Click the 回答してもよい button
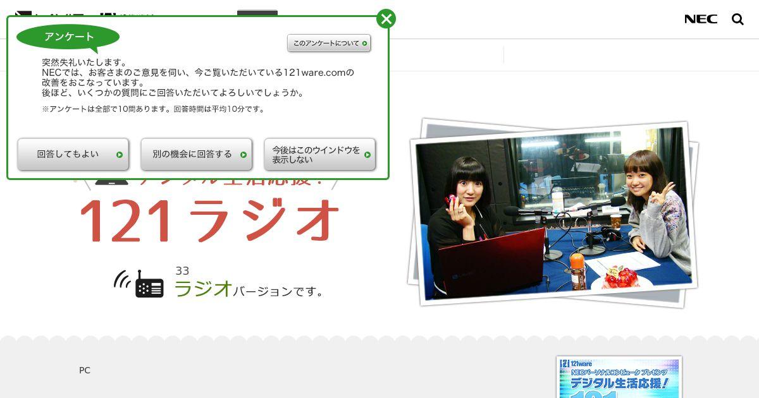The image size is (759, 398). tap(73, 154)
